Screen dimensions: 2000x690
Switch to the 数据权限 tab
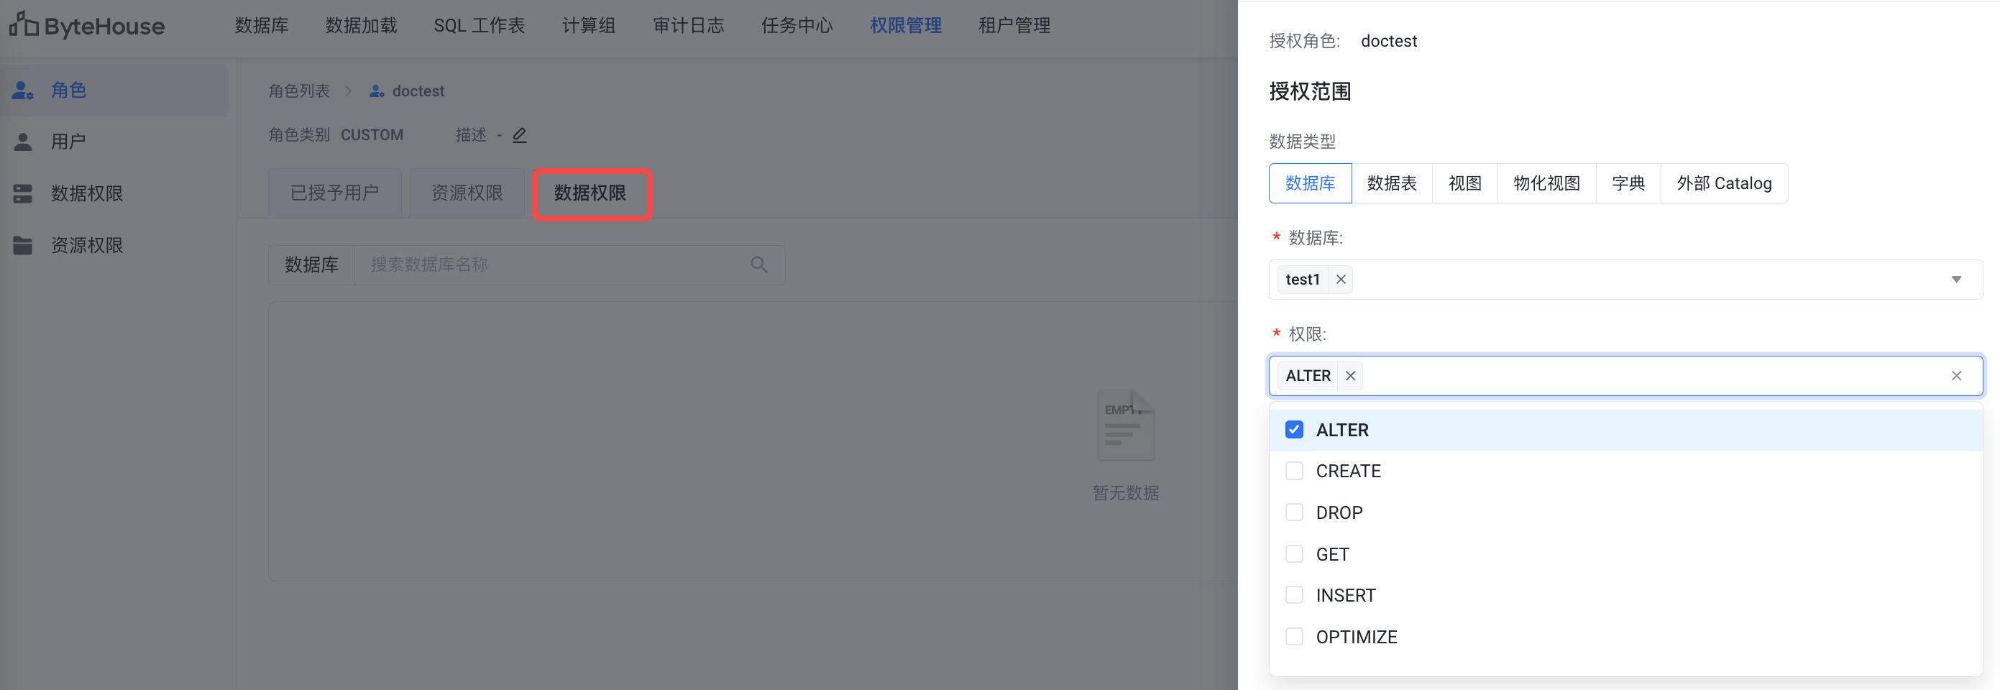pos(590,193)
